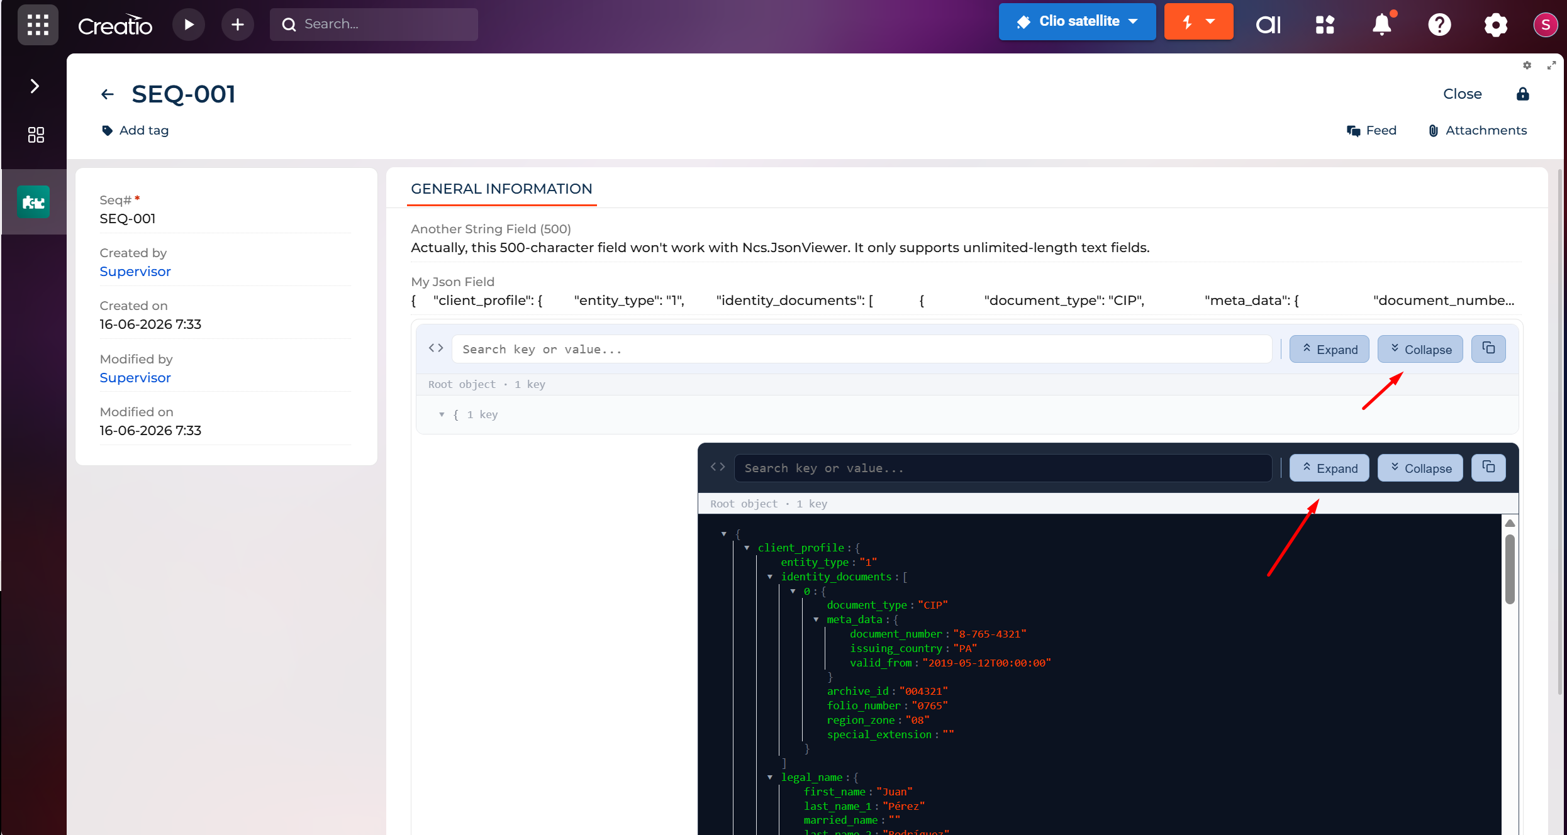The image size is (1567, 835).
Task: Open the Supervisor link under Created by
Action: tap(135, 271)
